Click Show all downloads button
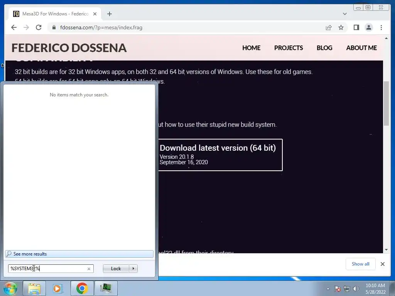Viewport: 395px width, 296px height. [x=361, y=264]
